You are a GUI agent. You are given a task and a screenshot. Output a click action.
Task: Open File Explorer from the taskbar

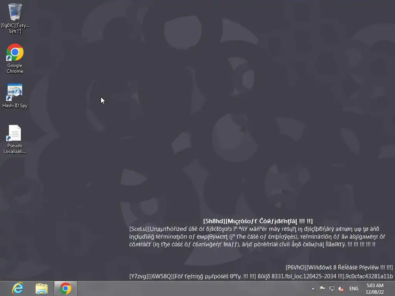point(42,288)
